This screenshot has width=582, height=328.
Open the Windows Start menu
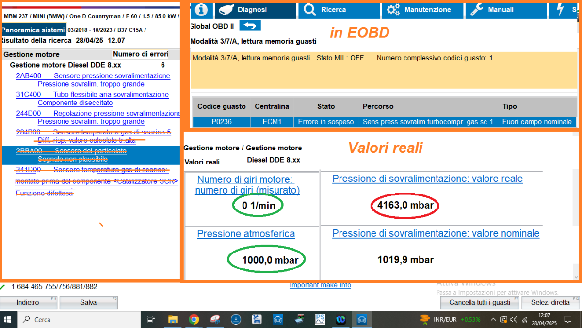[8, 320]
